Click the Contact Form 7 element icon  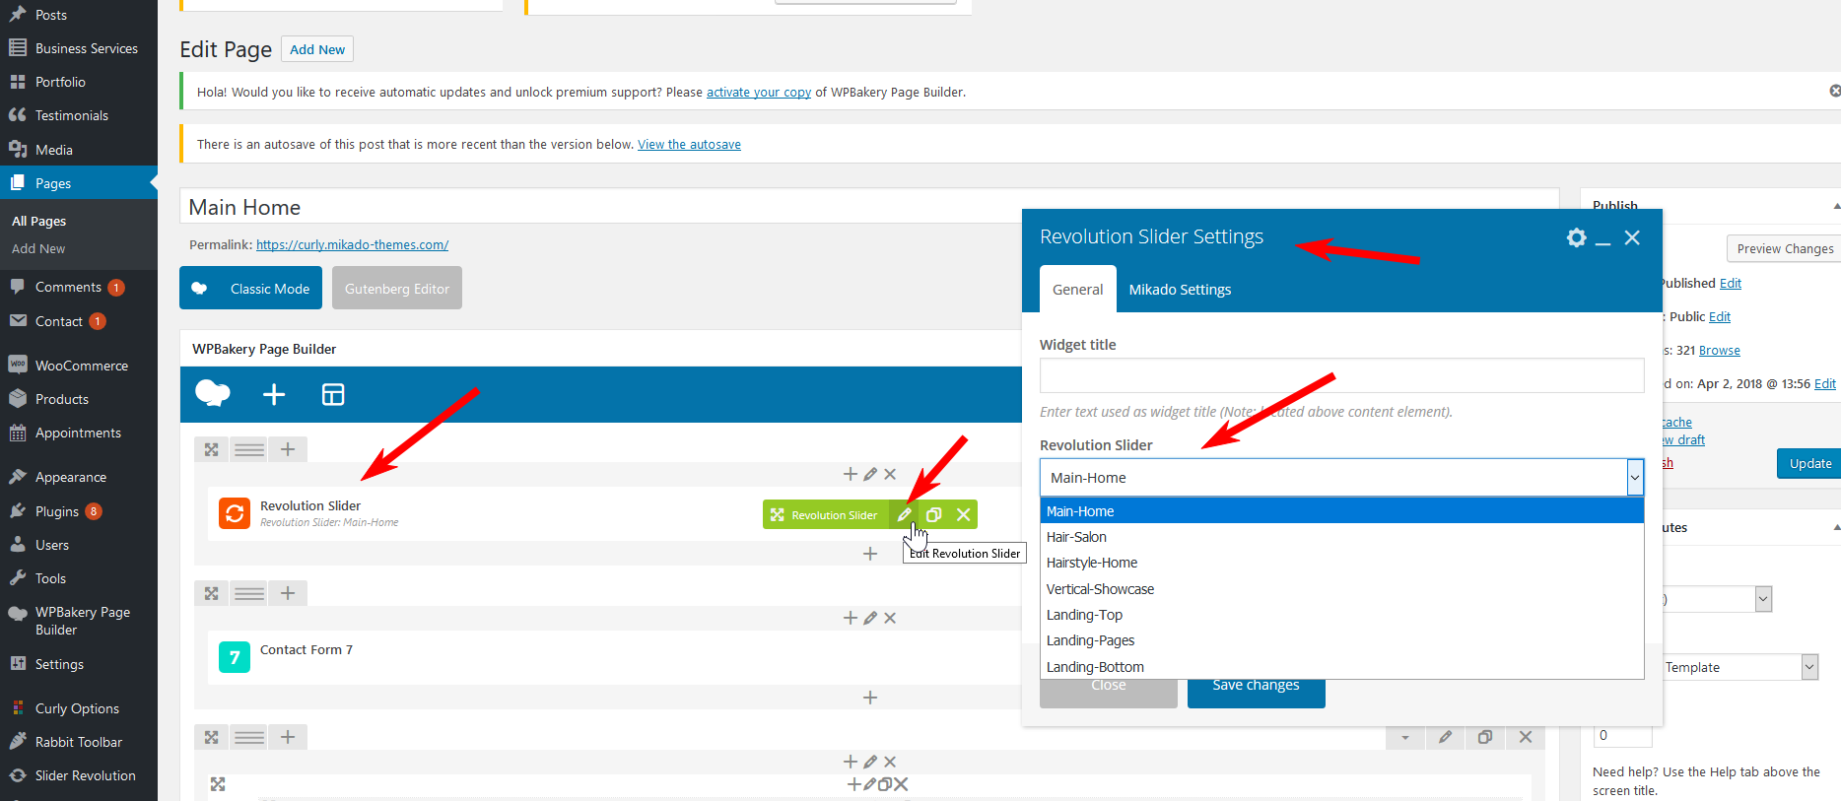pos(235,657)
